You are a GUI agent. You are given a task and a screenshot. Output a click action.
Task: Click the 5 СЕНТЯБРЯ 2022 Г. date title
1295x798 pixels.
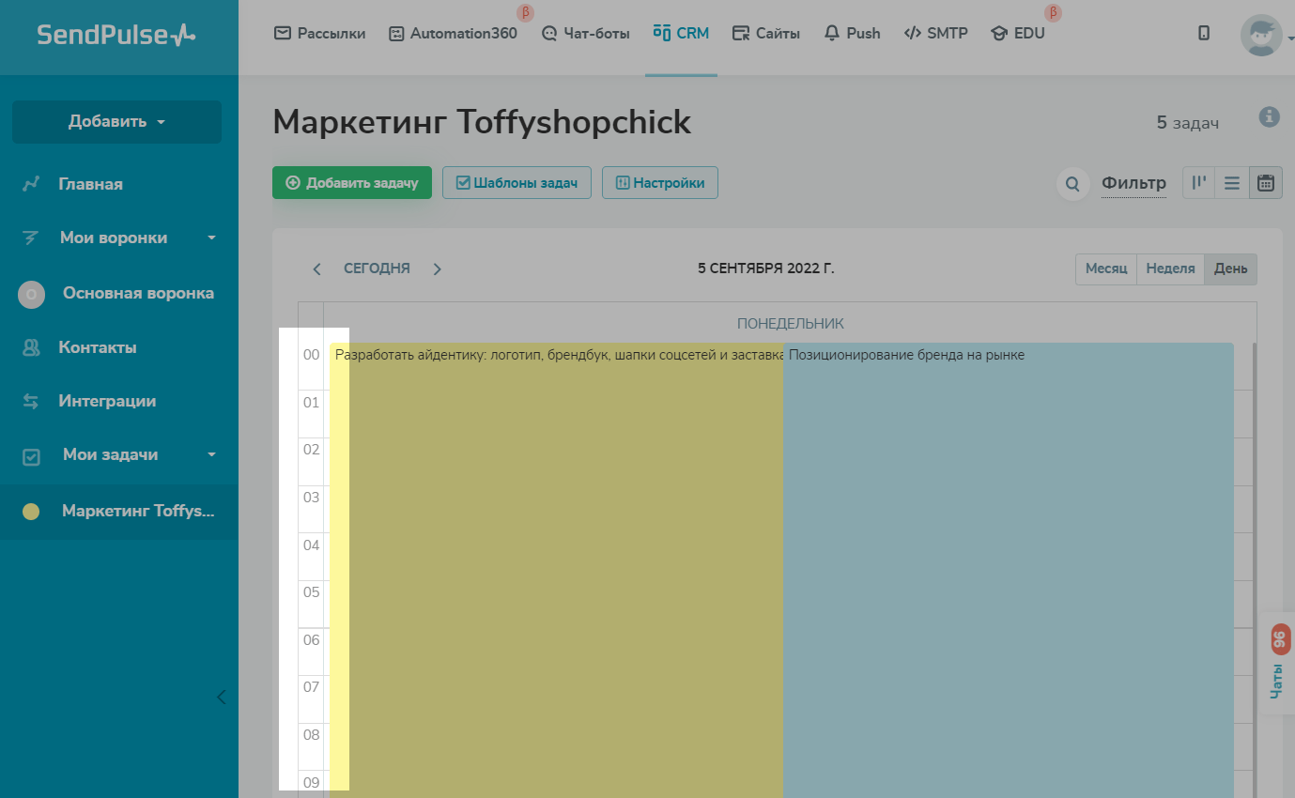tap(765, 269)
